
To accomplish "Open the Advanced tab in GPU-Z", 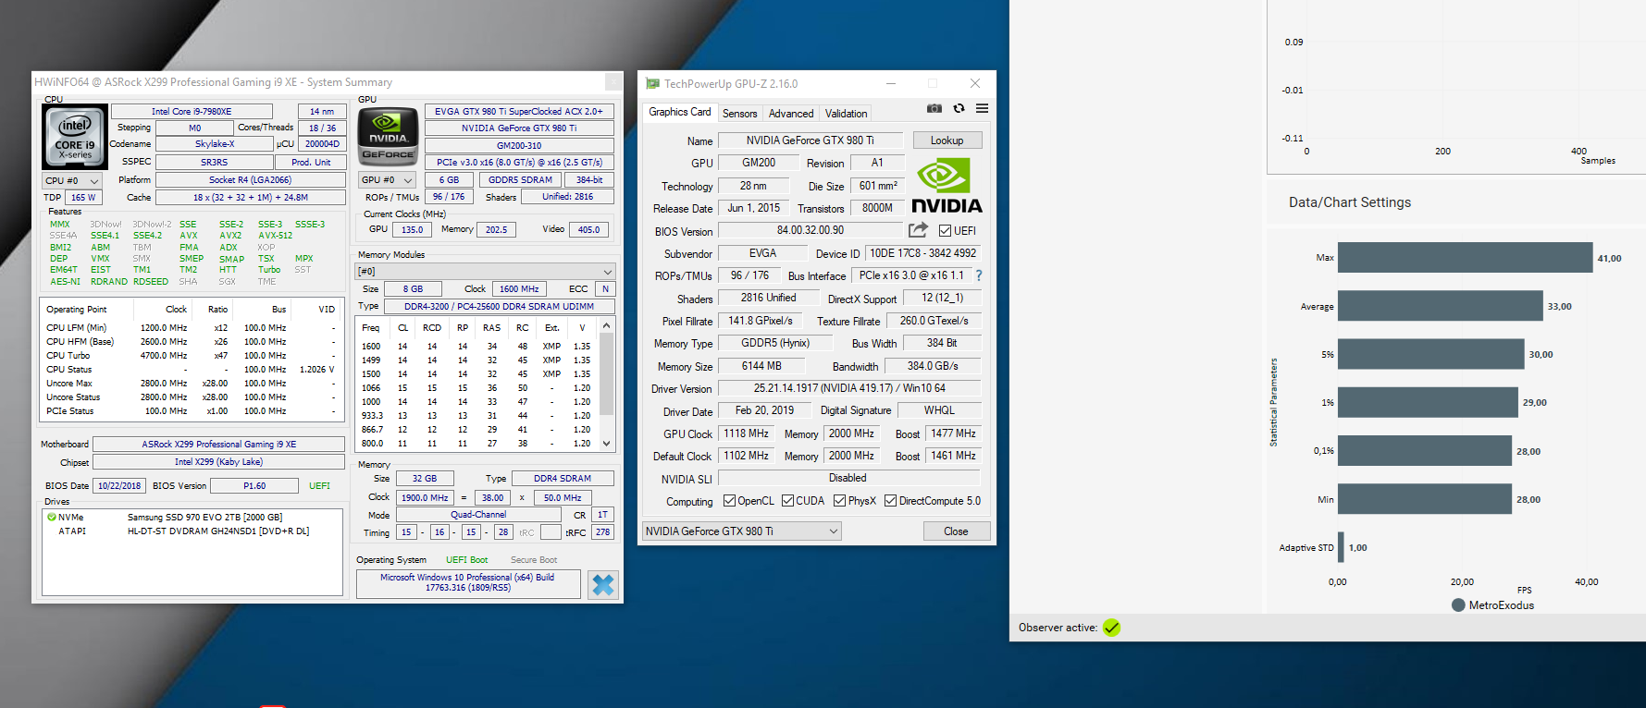I will (791, 114).
